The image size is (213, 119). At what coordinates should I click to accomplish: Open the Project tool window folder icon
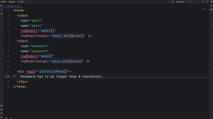[x=2, y=6]
